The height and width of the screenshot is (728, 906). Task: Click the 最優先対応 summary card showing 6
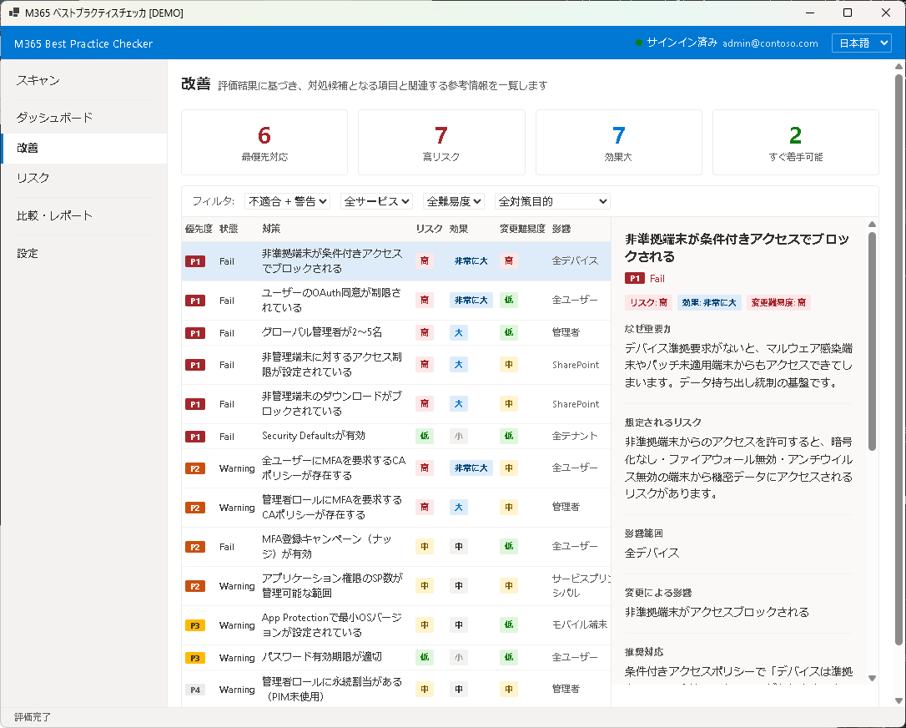point(264,142)
